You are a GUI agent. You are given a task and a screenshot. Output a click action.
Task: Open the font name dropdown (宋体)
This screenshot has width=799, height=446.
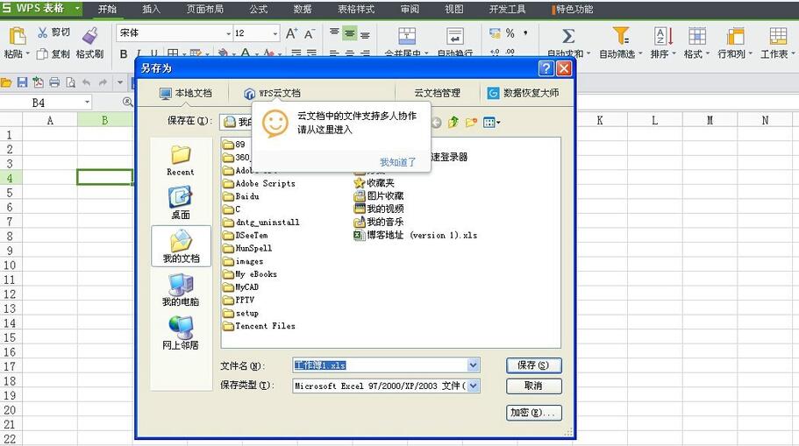pyautogui.click(x=228, y=33)
